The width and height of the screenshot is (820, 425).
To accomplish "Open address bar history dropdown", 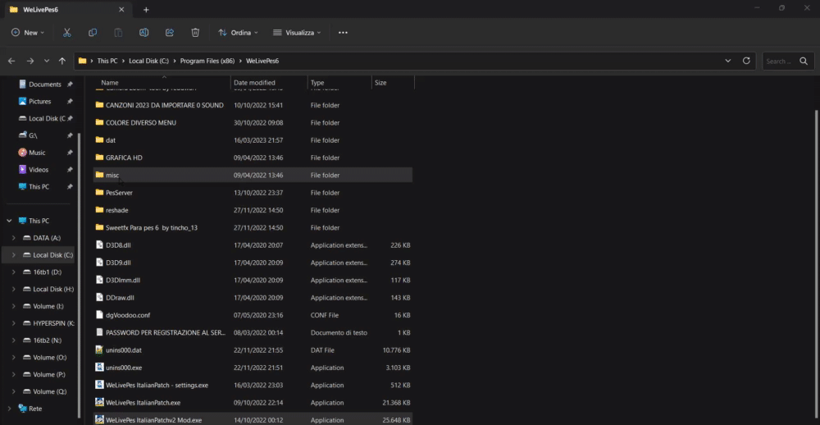I will pos(728,61).
